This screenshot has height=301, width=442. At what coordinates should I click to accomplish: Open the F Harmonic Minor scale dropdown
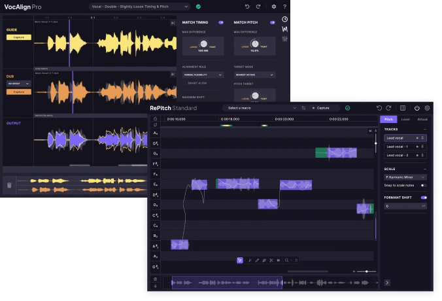click(x=405, y=177)
